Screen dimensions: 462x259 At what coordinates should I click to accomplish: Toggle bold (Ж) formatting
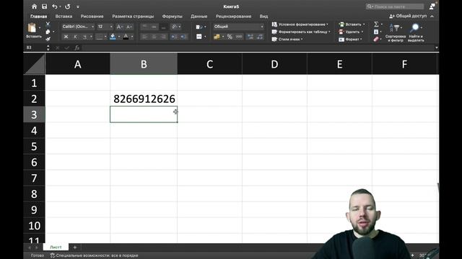(66, 37)
